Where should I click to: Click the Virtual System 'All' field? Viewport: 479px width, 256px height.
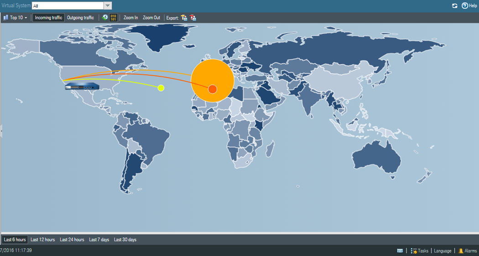pos(68,6)
